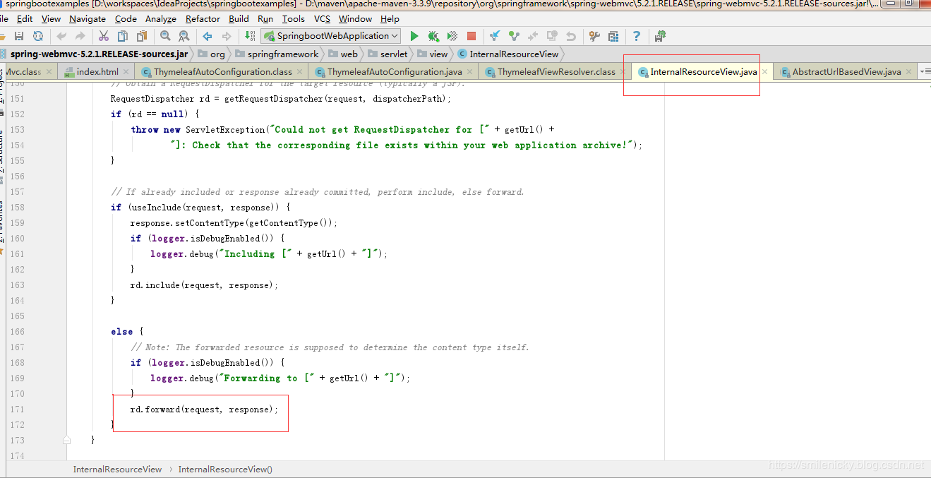Click the view breadcrumb folder
This screenshot has height=478, width=931.
[x=433, y=54]
